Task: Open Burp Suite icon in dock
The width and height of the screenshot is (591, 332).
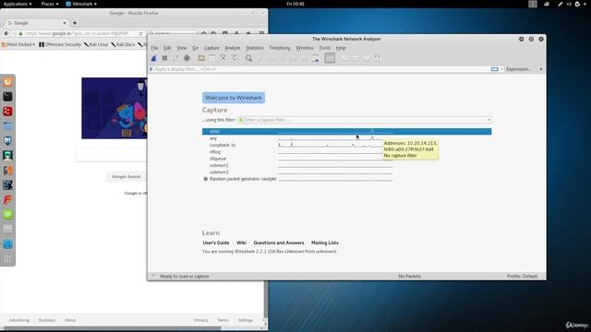Action: click(7, 170)
